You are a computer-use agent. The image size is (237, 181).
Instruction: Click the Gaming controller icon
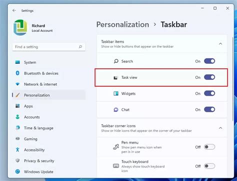17,139
